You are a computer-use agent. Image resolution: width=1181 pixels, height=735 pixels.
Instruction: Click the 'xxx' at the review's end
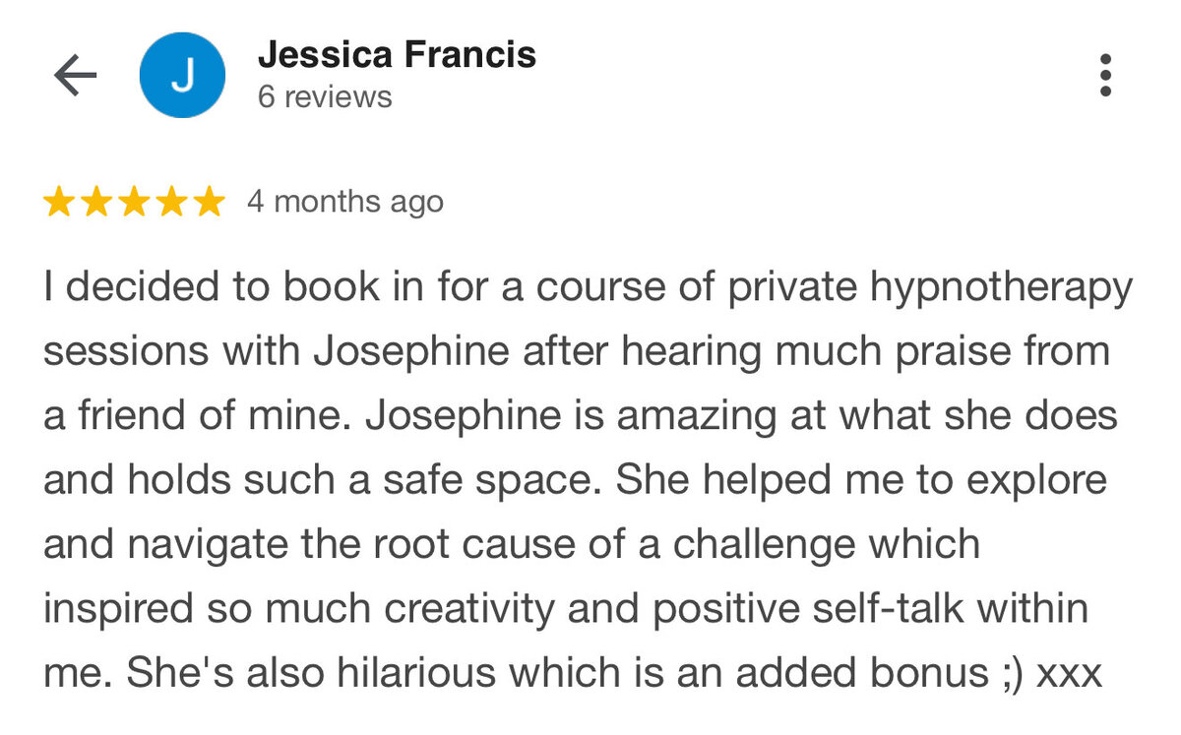click(x=1070, y=676)
